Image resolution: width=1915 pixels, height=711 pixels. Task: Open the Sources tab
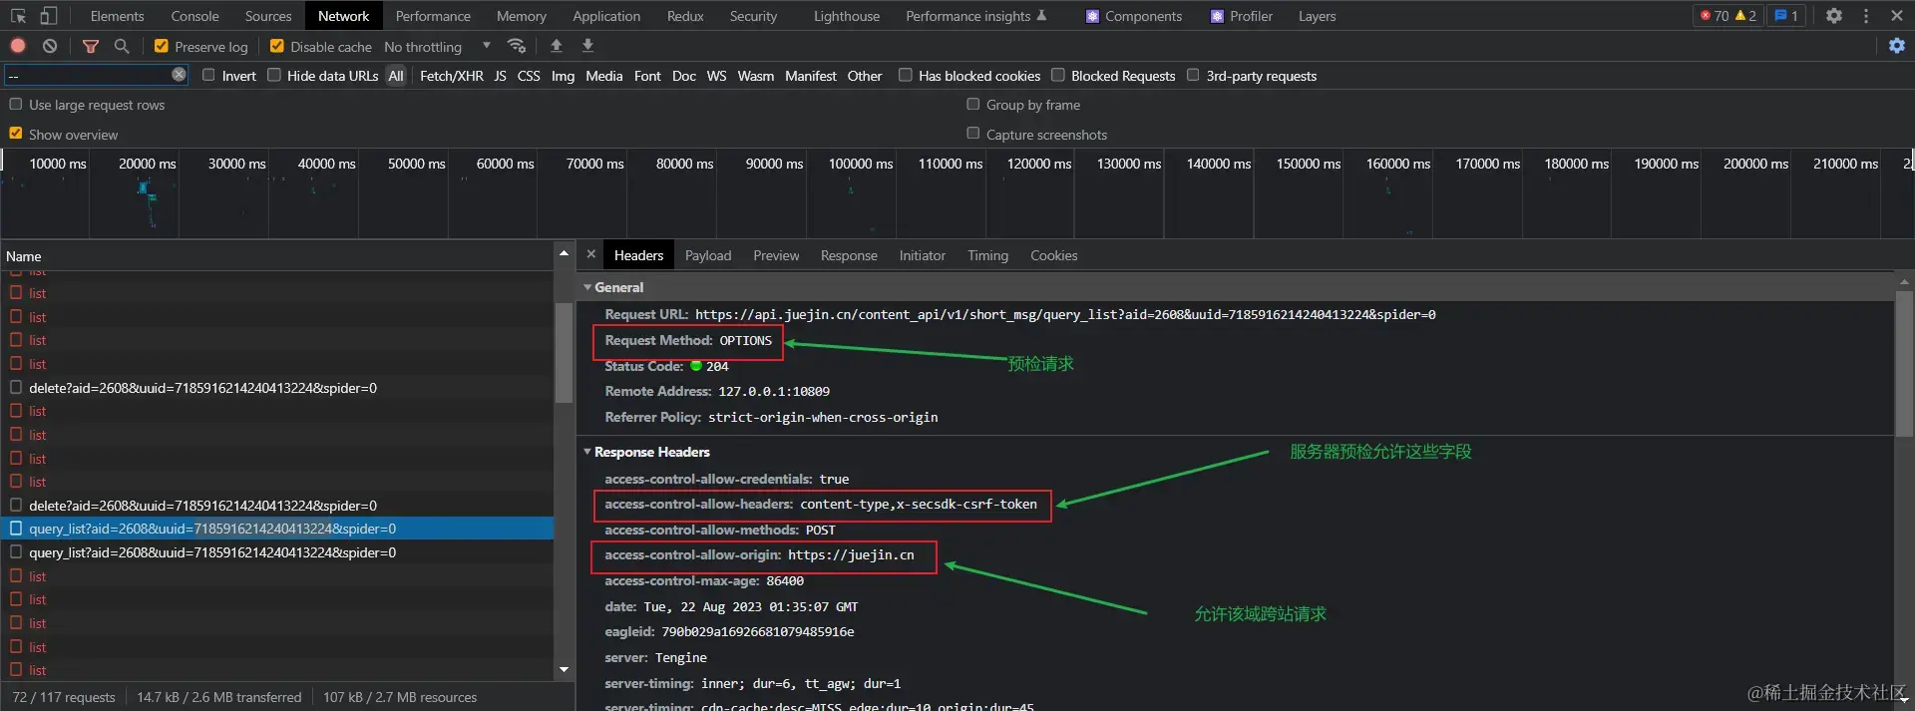(x=268, y=16)
